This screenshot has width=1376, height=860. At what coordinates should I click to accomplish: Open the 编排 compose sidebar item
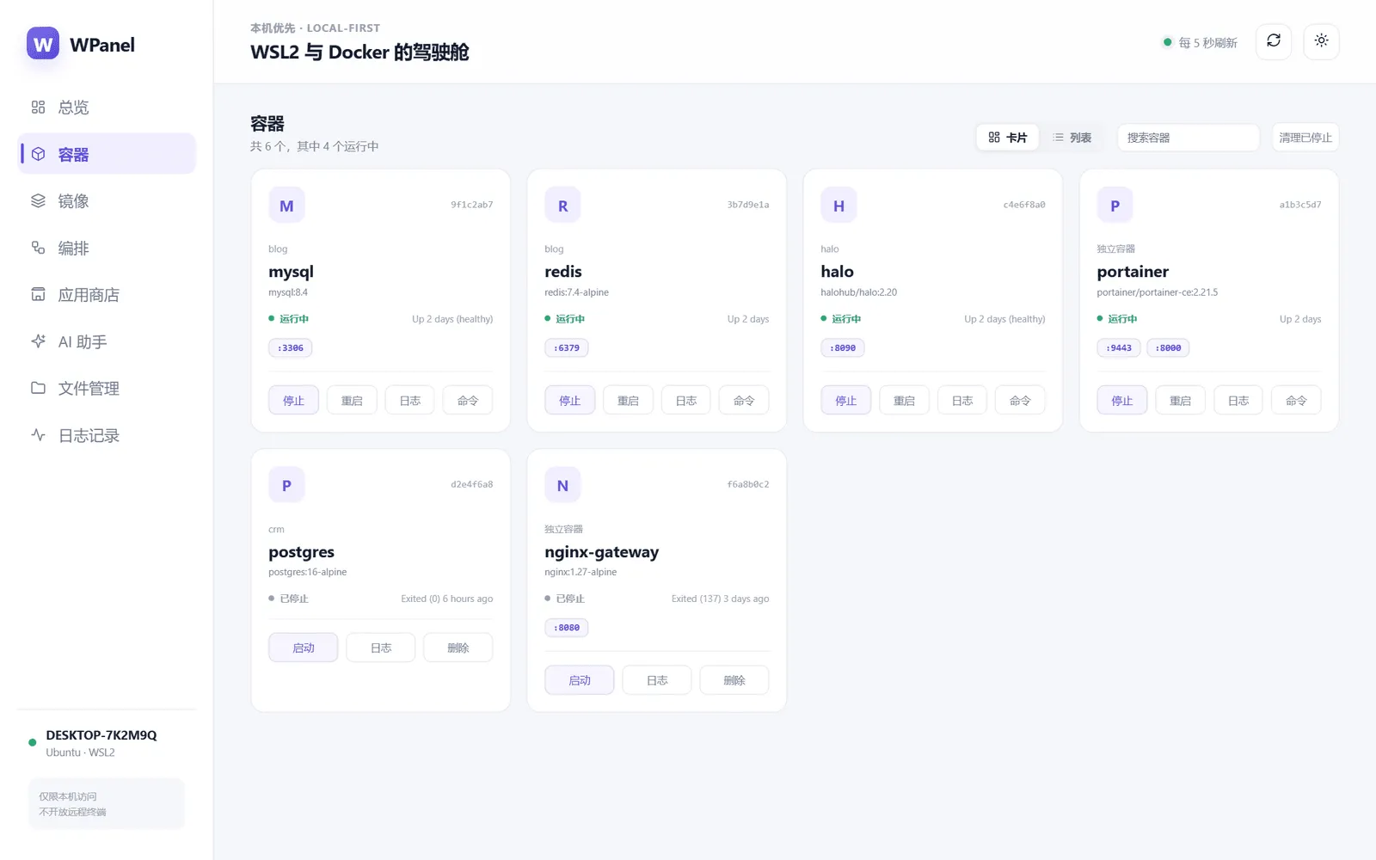[x=107, y=249]
